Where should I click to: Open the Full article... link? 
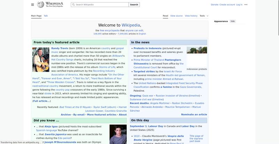[42, 101]
